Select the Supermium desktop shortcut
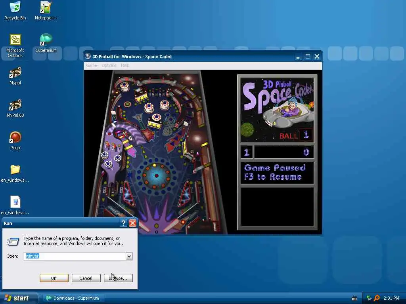 (x=46, y=43)
